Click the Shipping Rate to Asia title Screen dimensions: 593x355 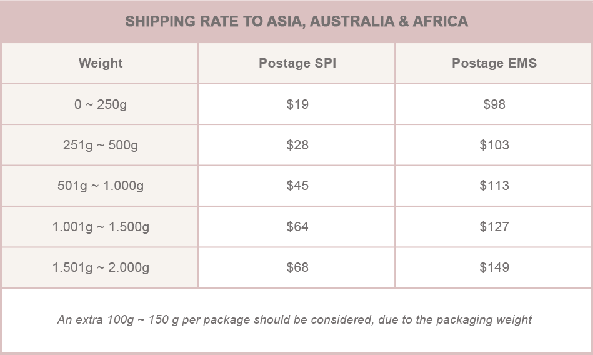click(296, 21)
